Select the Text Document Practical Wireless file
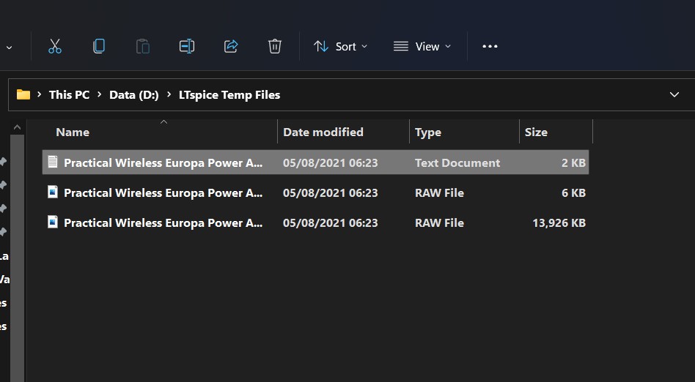The width and height of the screenshot is (695, 382). point(315,162)
